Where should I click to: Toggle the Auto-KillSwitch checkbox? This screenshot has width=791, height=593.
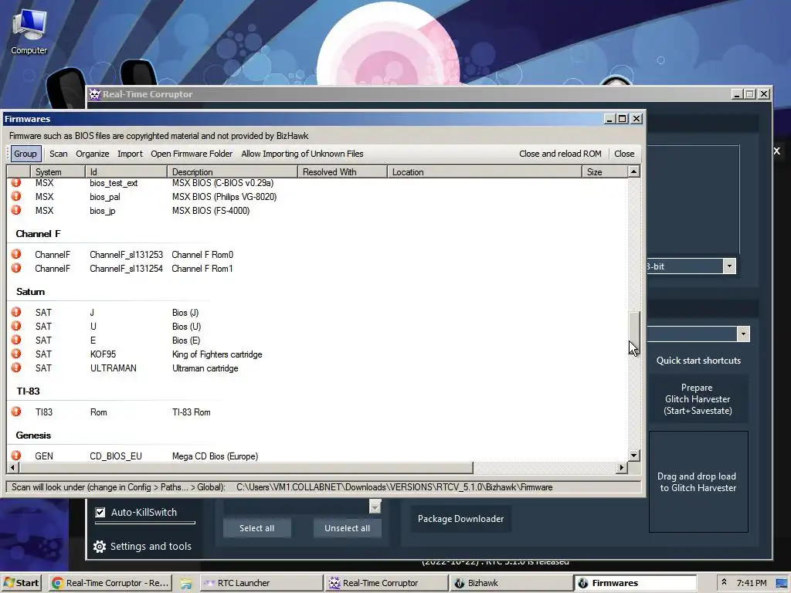pyautogui.click(x=100, y=513)
